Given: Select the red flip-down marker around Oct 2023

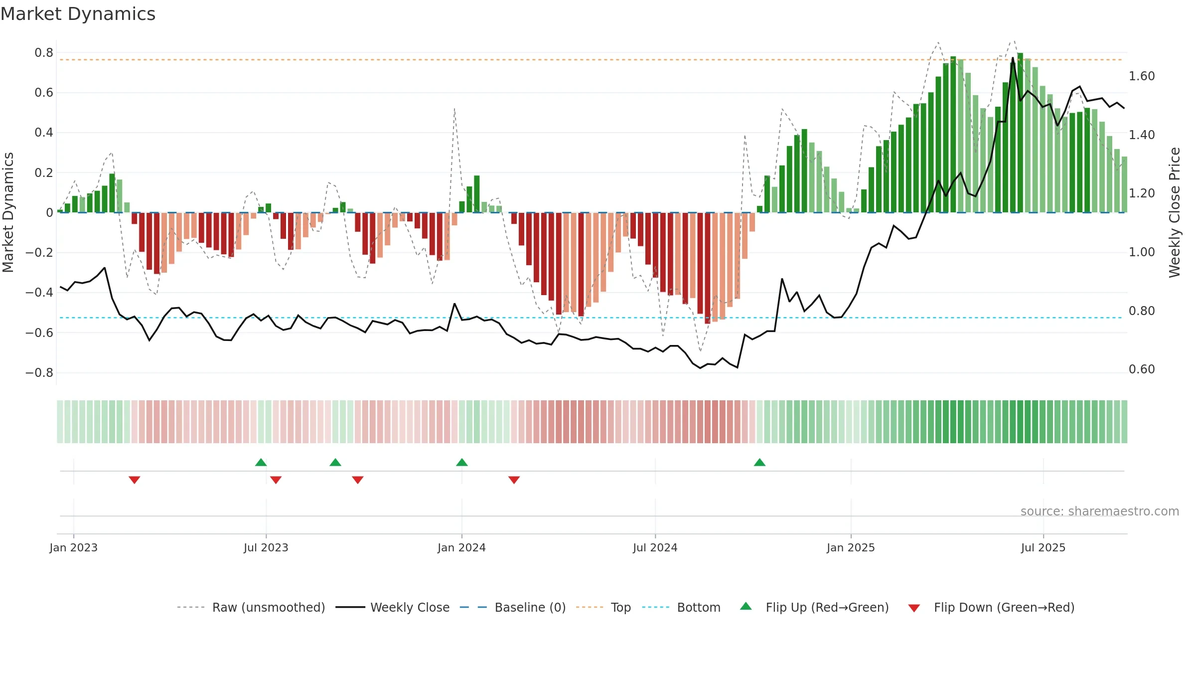Looking at the screenshot, I should click(358, 480).
